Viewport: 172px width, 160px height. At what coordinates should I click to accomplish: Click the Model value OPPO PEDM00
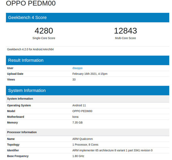tap(82, 111)
